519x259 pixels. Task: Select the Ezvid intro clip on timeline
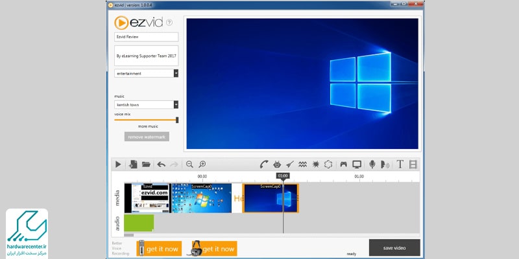(148, 198)
